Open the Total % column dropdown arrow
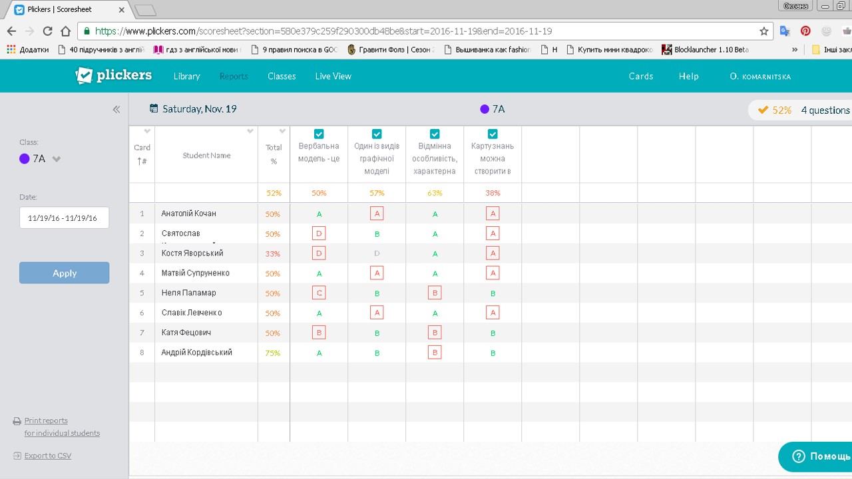Screen dimensions: 852x479 tap(283, 131)
